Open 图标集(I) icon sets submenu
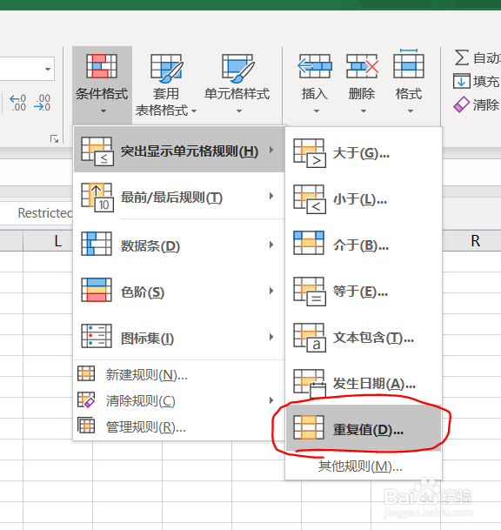Image resolution: width=501 pixels, height=530 pixels. tap(179, 337)
